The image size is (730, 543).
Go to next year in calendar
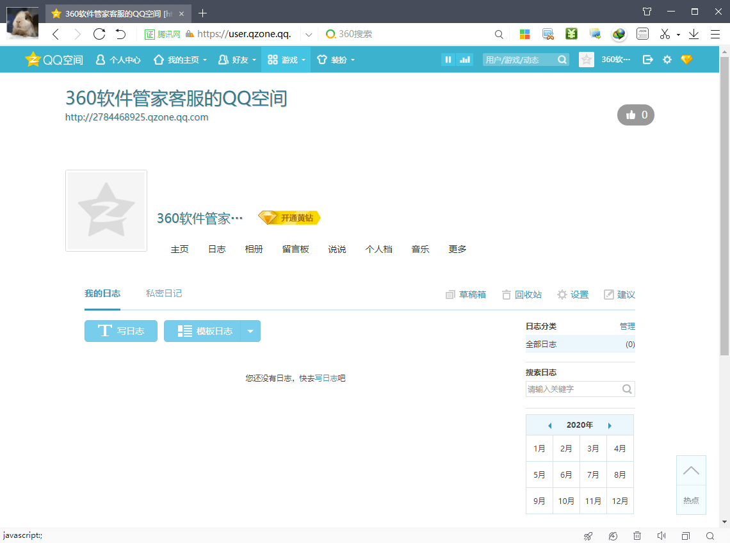[610, 425]
